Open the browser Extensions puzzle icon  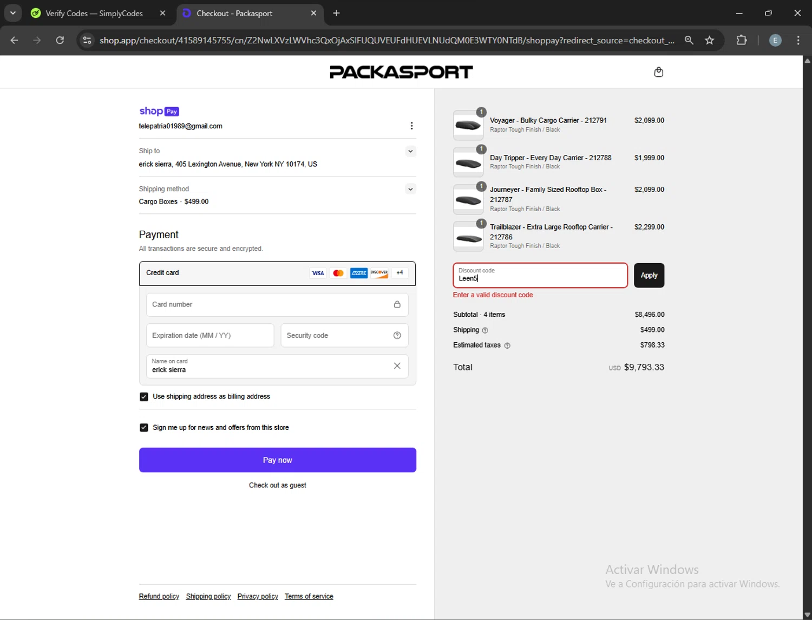[742, 40]
